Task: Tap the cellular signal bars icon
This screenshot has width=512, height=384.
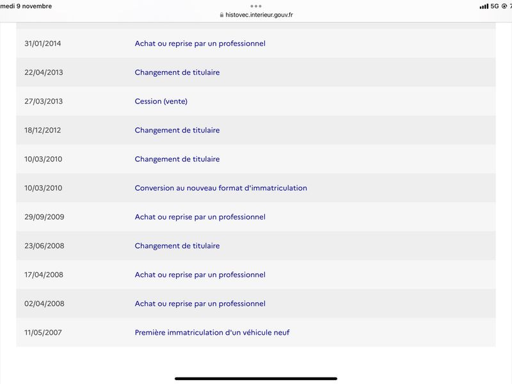Action: coord(484,6)
